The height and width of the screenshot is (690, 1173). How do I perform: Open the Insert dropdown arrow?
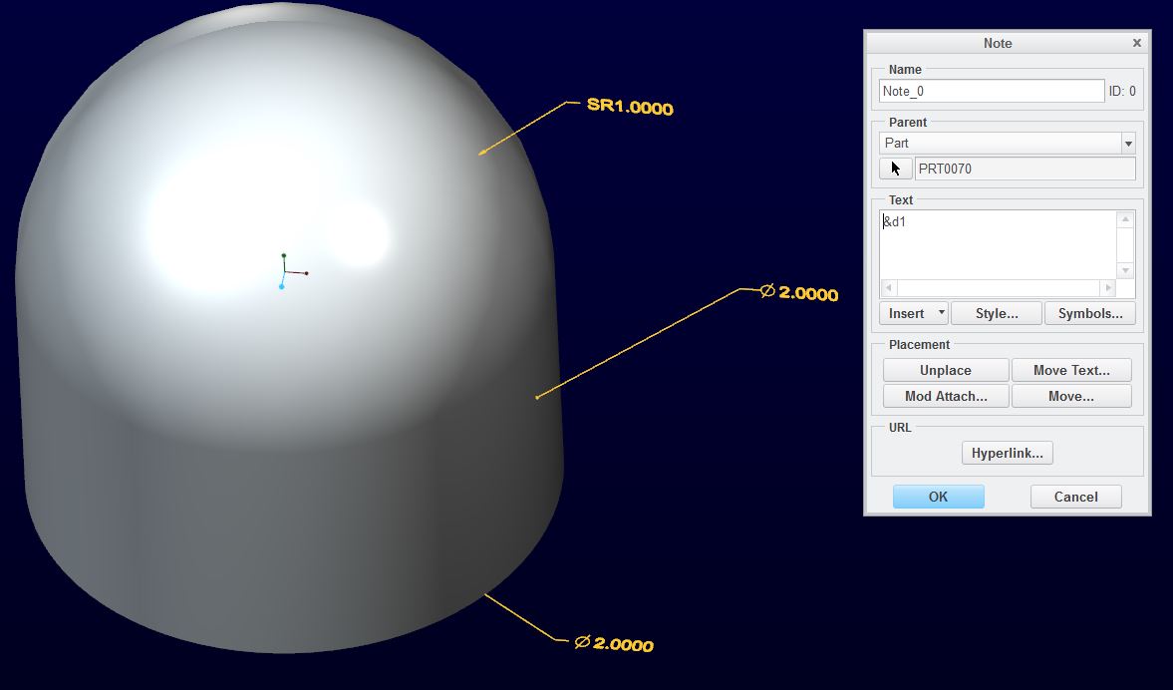(x=941, y=313)
